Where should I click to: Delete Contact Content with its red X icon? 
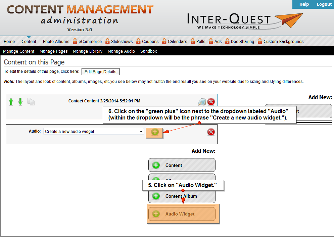click(x=211, y=102)
